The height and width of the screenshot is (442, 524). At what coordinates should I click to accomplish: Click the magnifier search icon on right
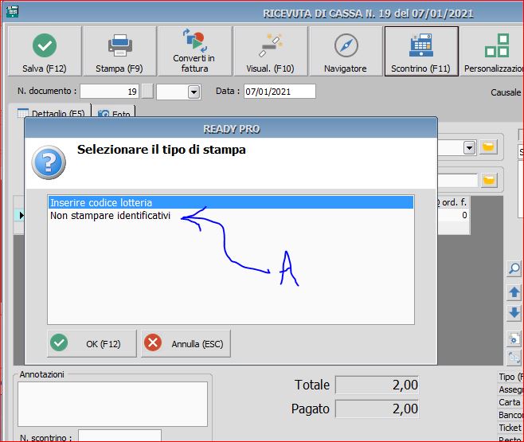pos(514,268)
